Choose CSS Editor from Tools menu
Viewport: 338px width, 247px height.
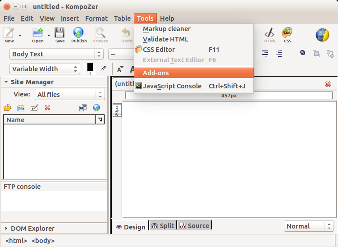194,50
